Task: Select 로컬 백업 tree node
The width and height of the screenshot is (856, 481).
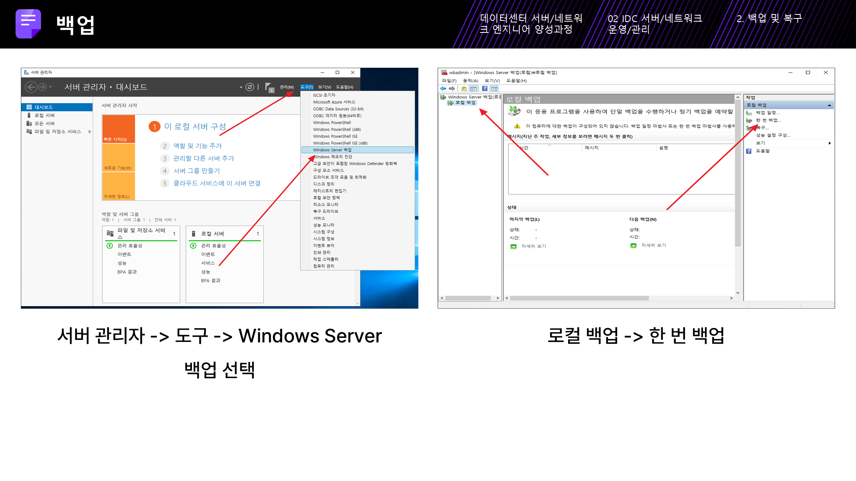Action: (x=465, y=103)
